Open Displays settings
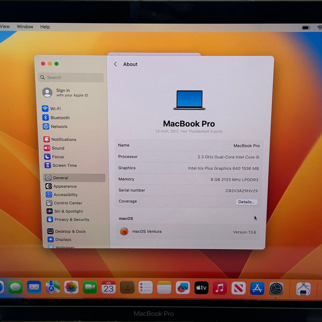This screenshot has width=322, height=322. click(59, 239)
